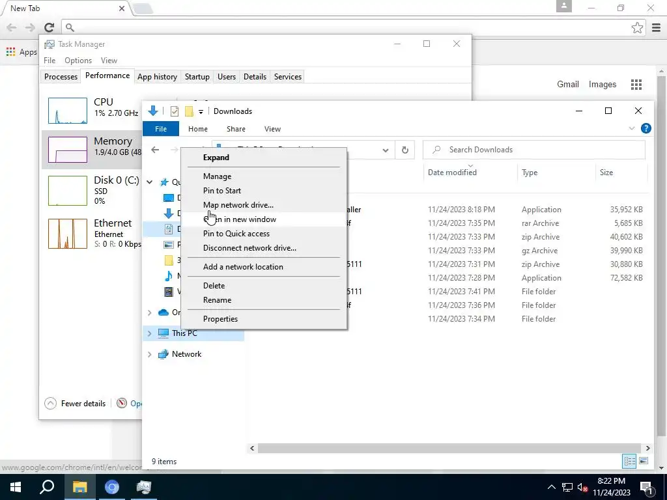Expand the This PC tree node
This screenshot has width=667, height=500.
149,333
